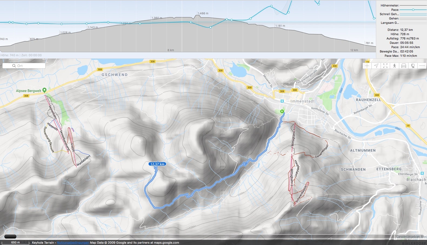Click the Damenabfahrt ski run label

[322, 152]
